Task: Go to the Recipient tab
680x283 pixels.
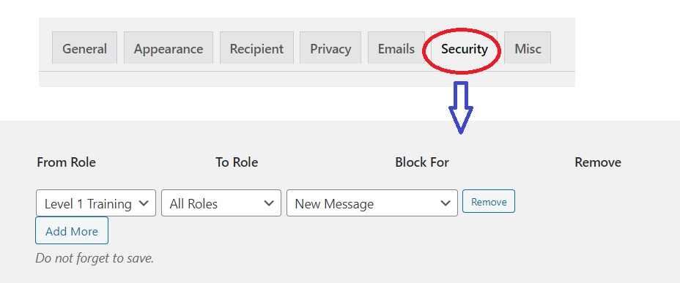Action: 256,48
